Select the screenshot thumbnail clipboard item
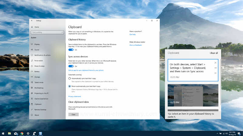The image size is (243, 136). click(193, 95)
